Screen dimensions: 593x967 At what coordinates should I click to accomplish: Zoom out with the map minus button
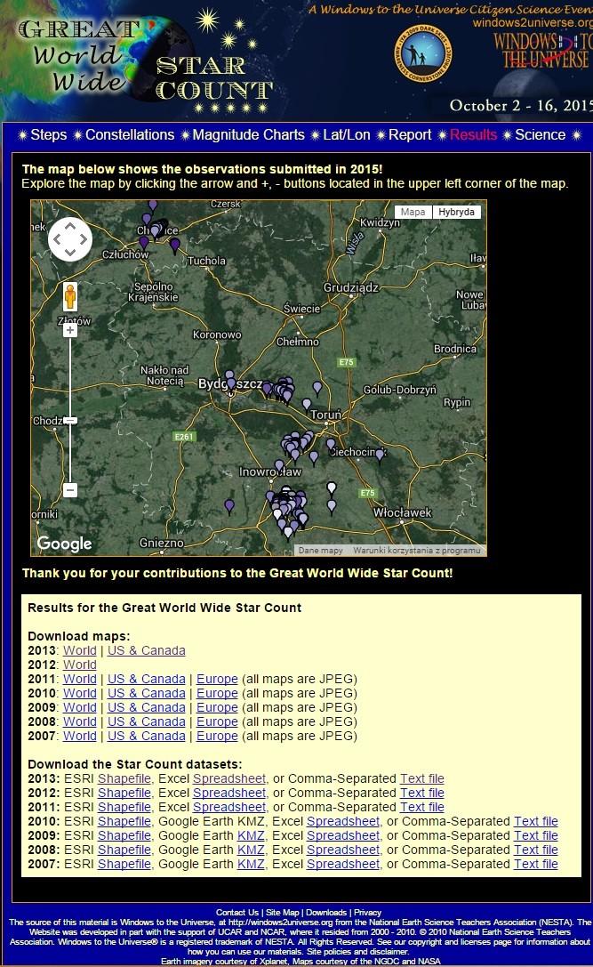tap(70, 490)
